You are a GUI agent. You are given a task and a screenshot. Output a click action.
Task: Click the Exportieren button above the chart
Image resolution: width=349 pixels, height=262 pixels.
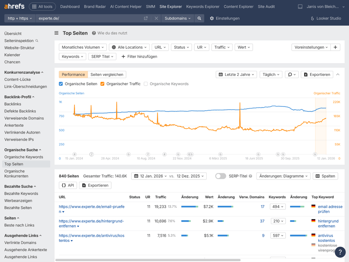[317, 75]
